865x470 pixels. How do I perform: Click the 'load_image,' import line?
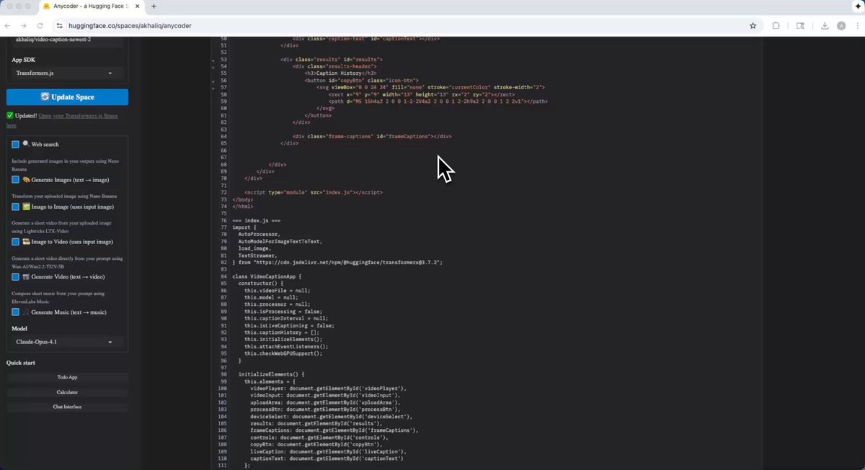tap(256, 248)
